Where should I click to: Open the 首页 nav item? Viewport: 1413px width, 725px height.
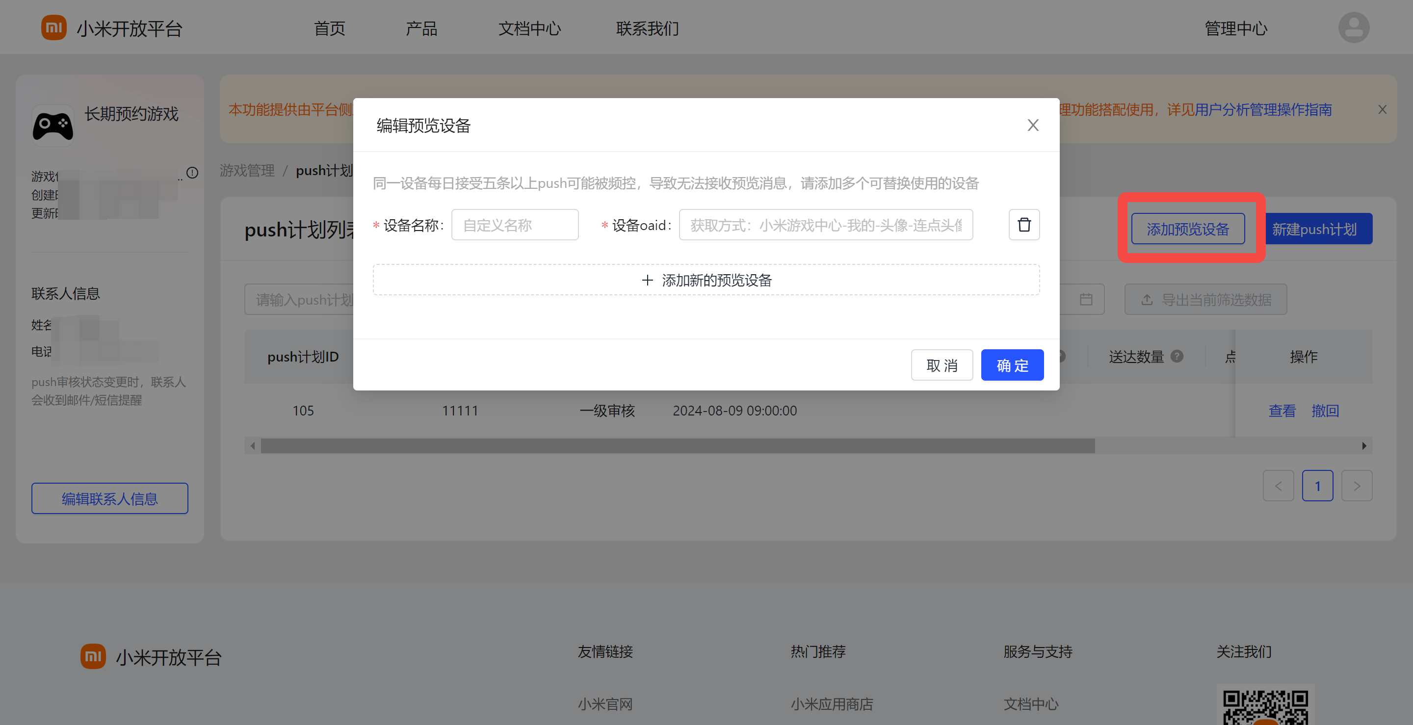click(329, 28)
